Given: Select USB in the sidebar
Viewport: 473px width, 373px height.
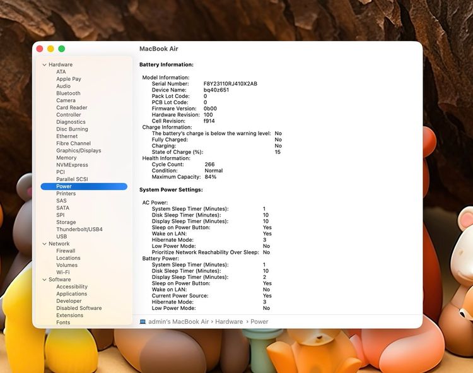Looking at the screenshot, I should point(62,237).
